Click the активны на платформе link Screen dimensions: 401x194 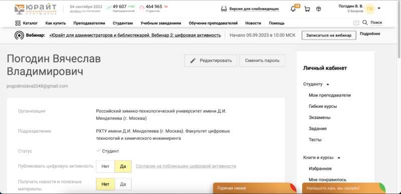(85, 11)
